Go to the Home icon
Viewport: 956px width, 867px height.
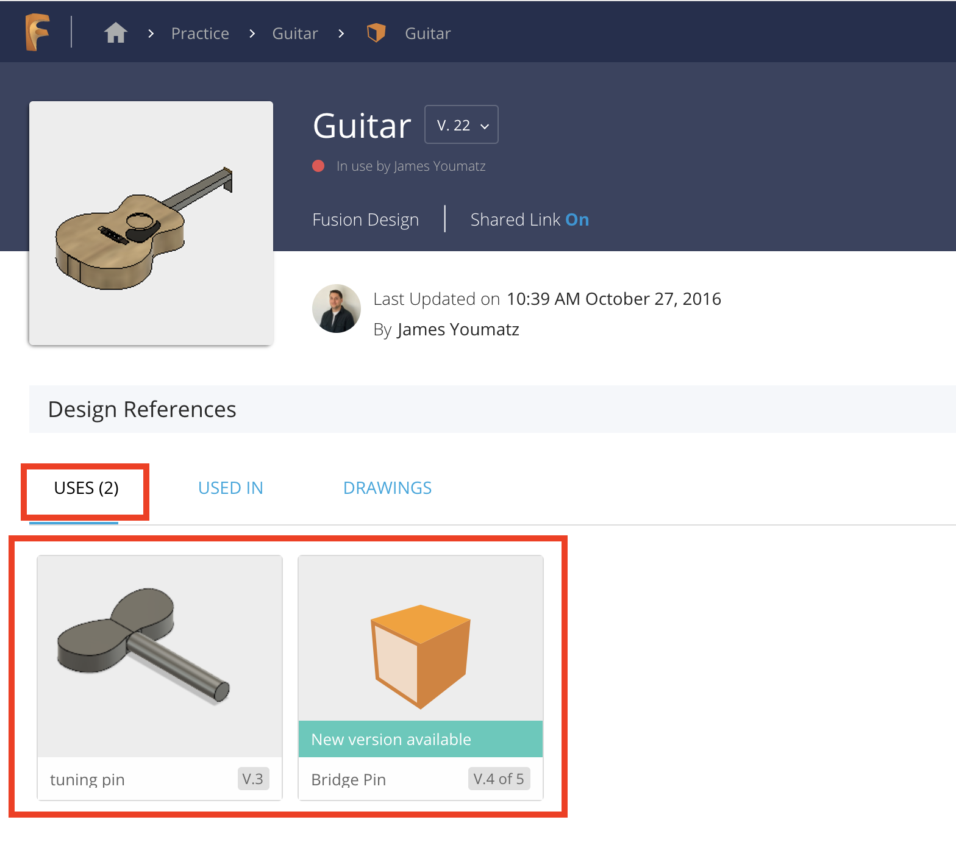115,33
